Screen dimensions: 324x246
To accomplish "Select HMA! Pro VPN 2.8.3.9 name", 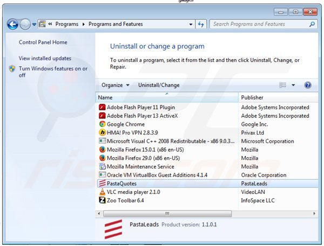I will coord(132,132).
